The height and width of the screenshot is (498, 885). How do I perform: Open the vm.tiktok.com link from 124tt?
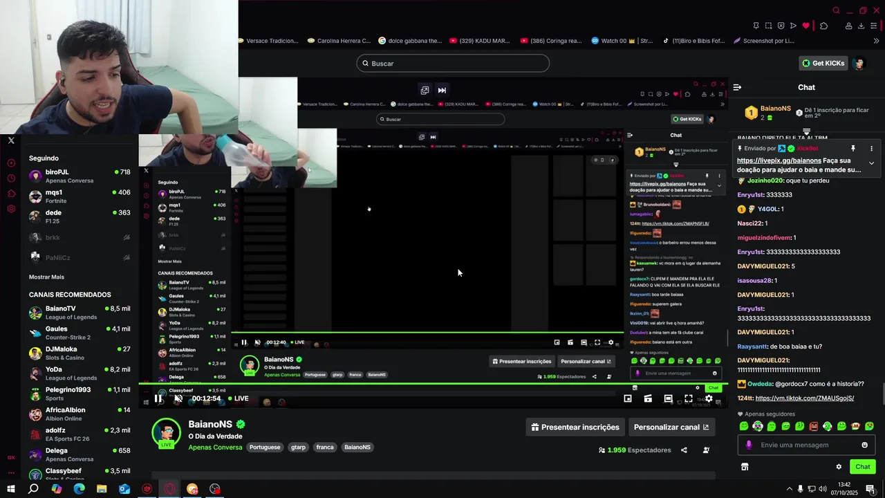(x=805, y=398)
